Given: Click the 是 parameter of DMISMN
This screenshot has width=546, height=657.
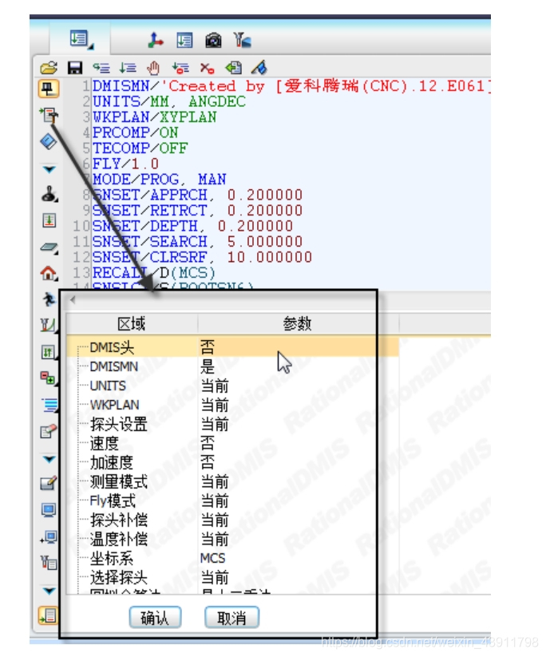Looking at the screenshot, I should [208, 366].
